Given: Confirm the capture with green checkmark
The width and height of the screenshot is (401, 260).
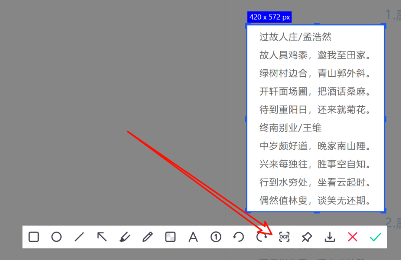Looking at the screenshot, I should 375,237.
